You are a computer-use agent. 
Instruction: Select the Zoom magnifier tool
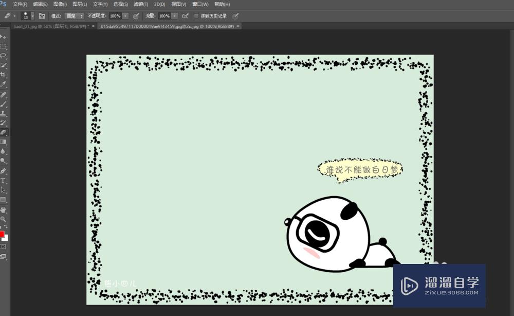pos(3,219)
